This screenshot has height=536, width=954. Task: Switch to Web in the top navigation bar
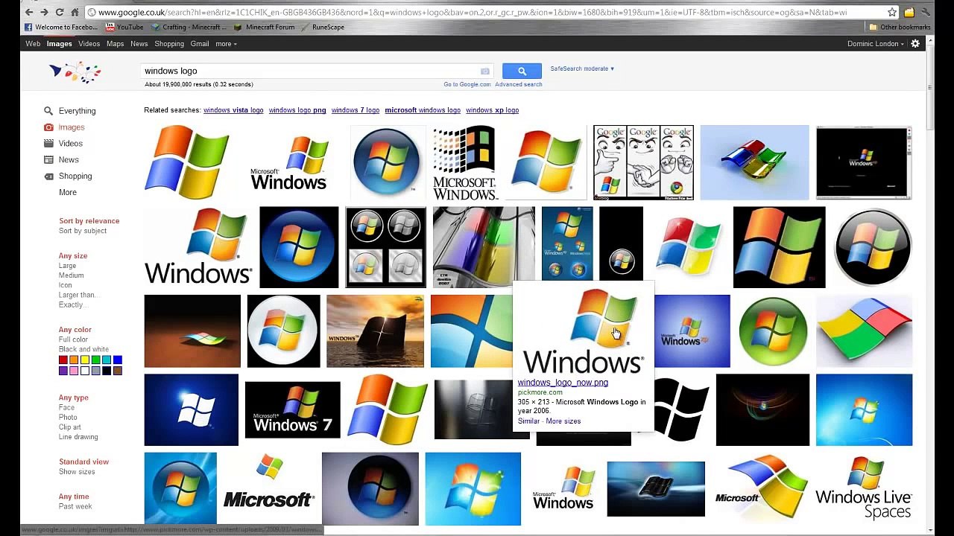tap(33, 44)
